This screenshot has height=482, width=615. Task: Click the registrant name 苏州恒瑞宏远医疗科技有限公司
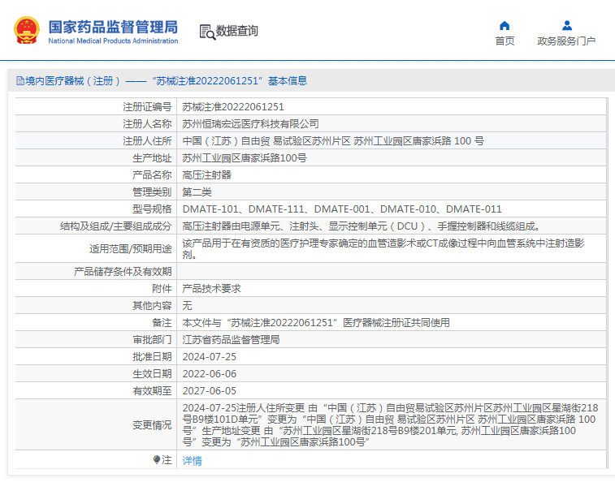tap(250, 123)
